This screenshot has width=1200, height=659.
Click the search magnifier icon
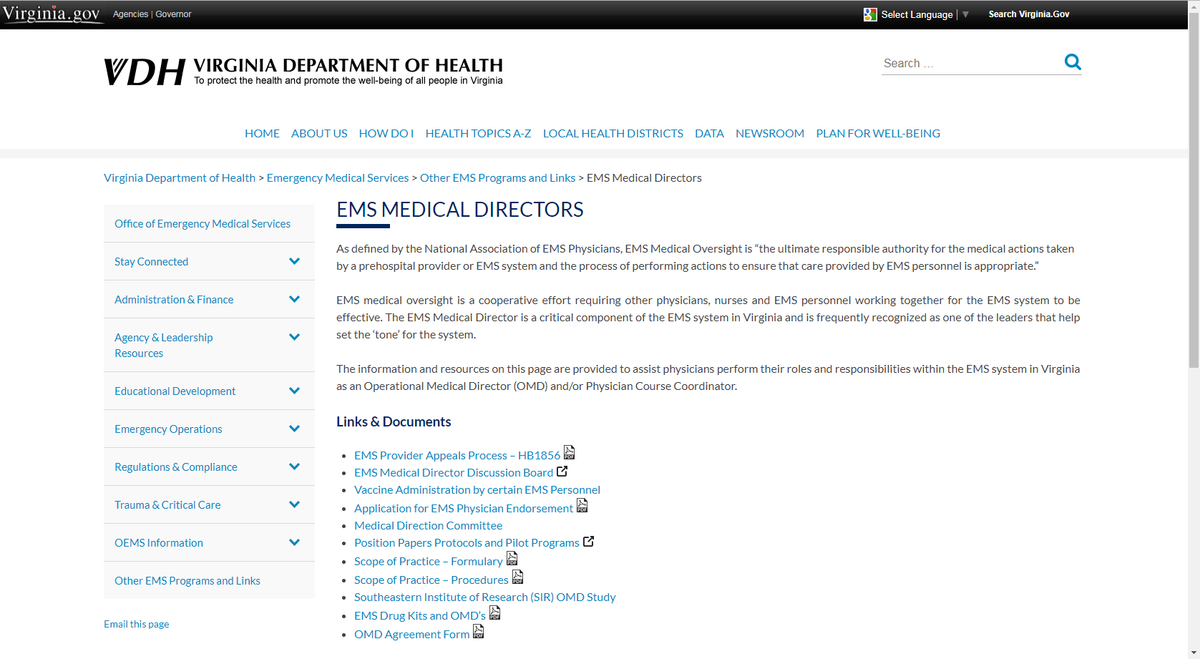(x=1072, y=62)
